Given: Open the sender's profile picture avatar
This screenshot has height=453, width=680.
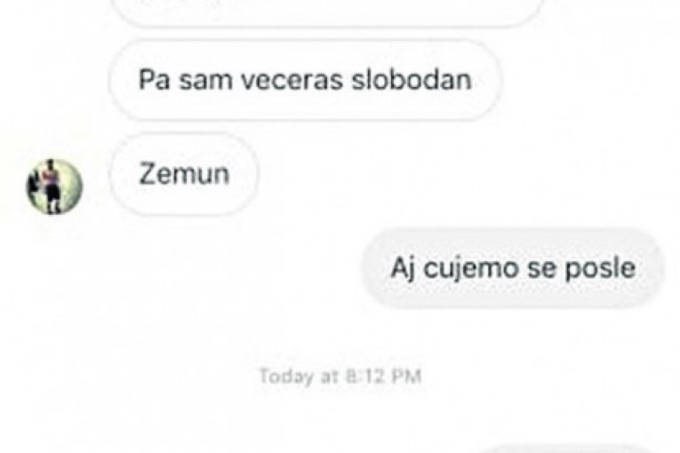Looking at the screenshot, I should coord(54,187).
